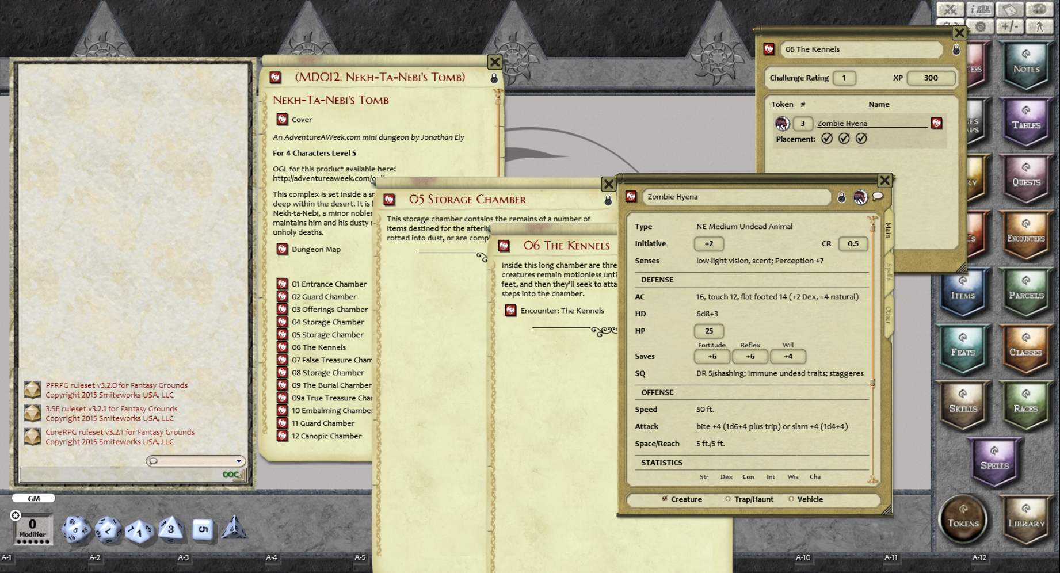This screenshot has width=1060, height=573.
Task: Open the Calendar tool icon
Action: click(1010, 10)
